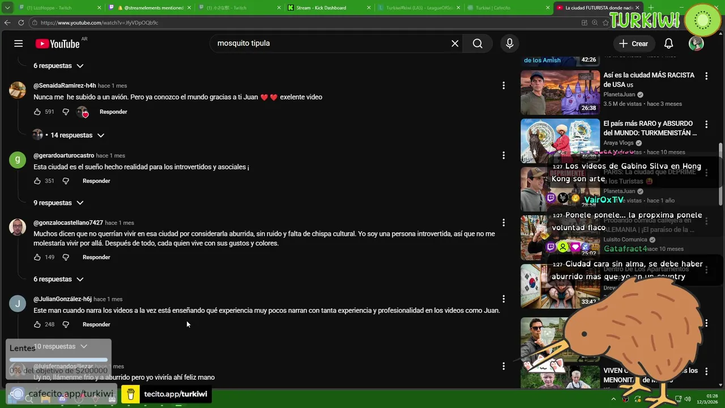Click the gonzalocastellano7427 profile avatar
725x408 pixels.
point(18,227)
